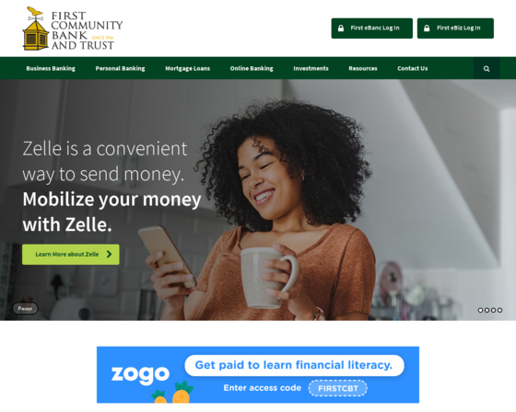Select the first carousel slide dot
The width and height of the screenshot is (516, 412).
point(480,310)
